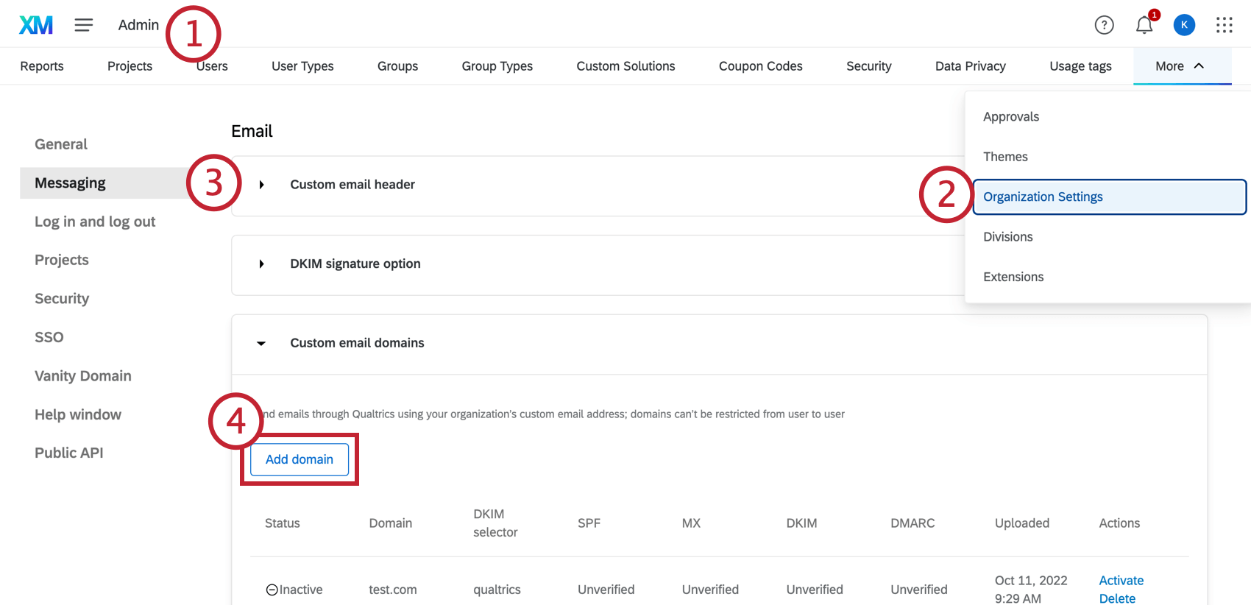Expand the Custom email header section
This screenshot has width=1251, height=605.
point(261,185)
